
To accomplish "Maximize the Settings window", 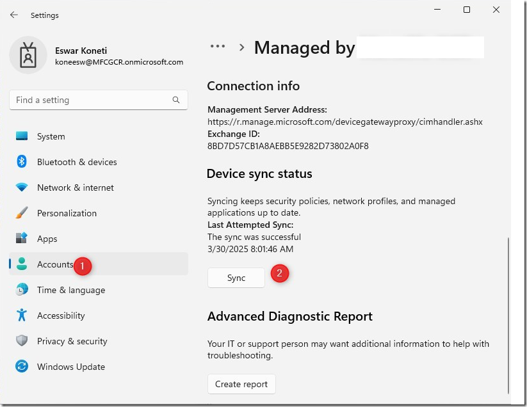I will (467, 10).
